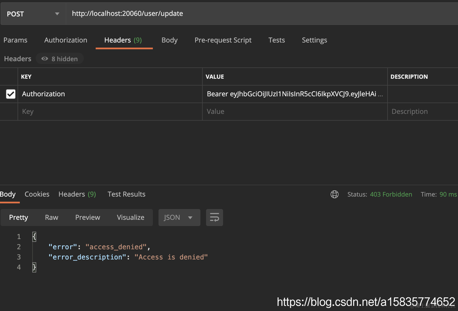Viewport: 458px width, 311px height.
Task: Open the request Settings tab
Action: (314, 40)
